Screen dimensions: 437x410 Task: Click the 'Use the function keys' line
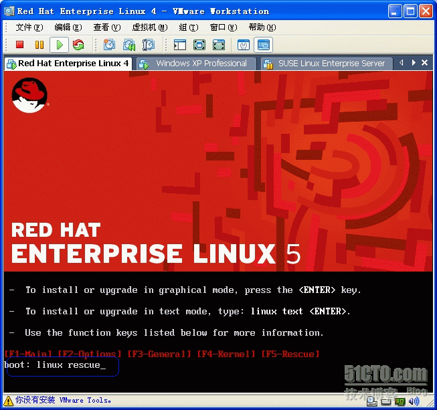167,333
